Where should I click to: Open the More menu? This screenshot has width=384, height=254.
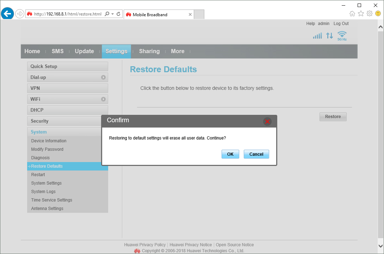tap(178, 51)
